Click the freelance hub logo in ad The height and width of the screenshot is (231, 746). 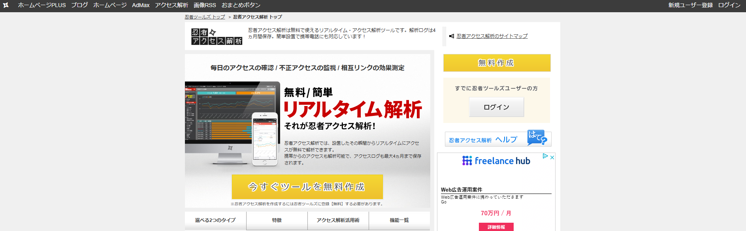click(x=496, y=161)
